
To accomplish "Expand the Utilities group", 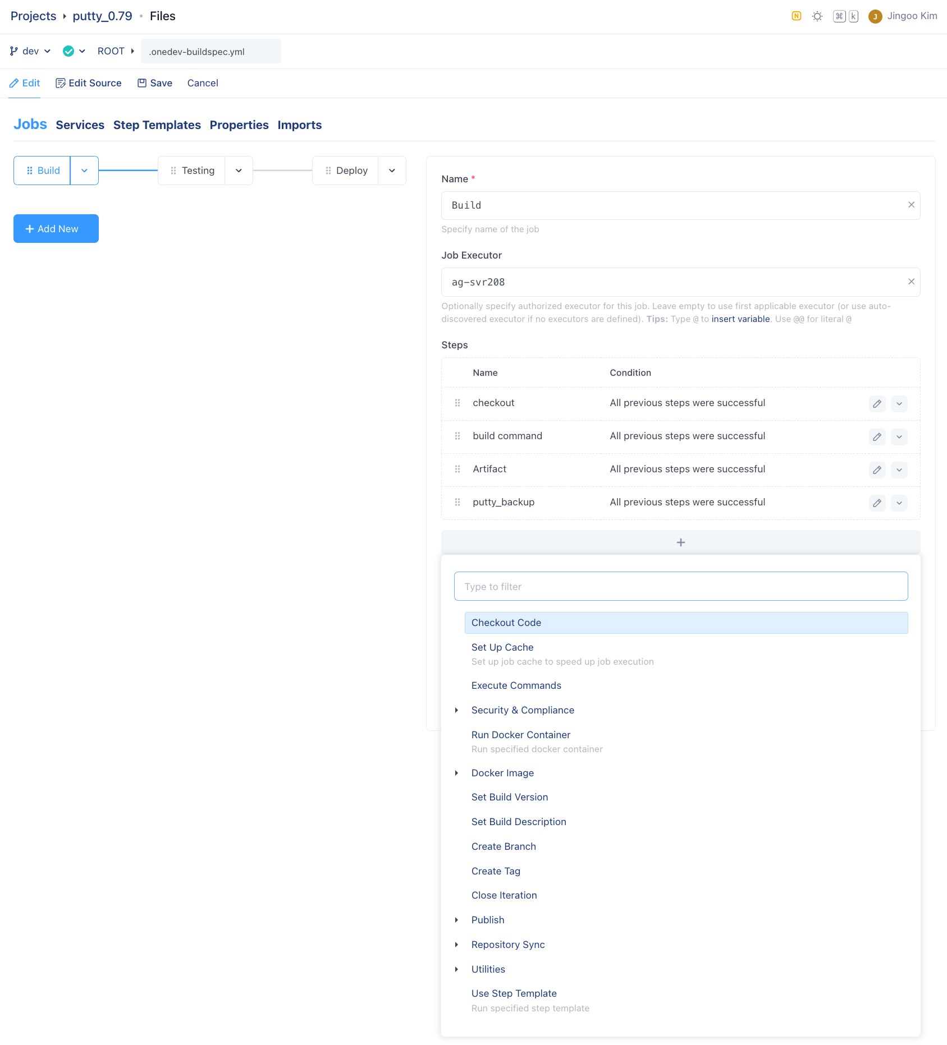I will pyautogui.click(x=457, y=969).
